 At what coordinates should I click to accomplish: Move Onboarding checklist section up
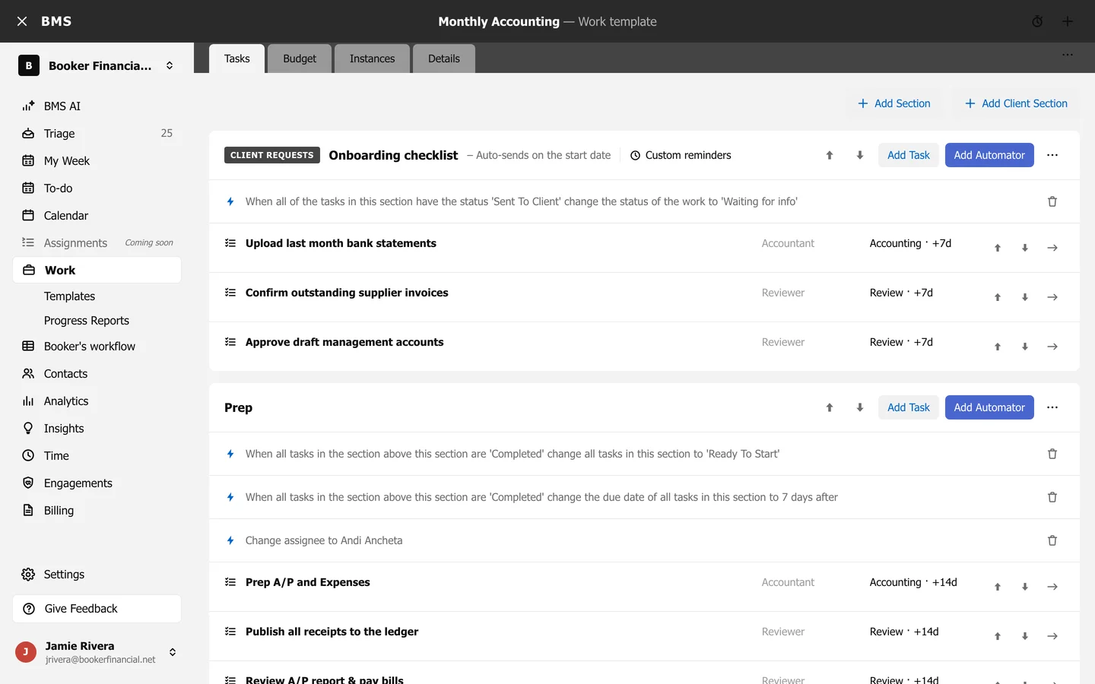coord(830,155)
